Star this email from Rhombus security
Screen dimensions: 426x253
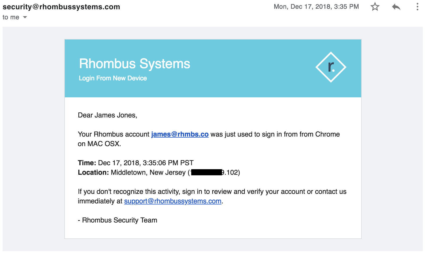(375, 7)
